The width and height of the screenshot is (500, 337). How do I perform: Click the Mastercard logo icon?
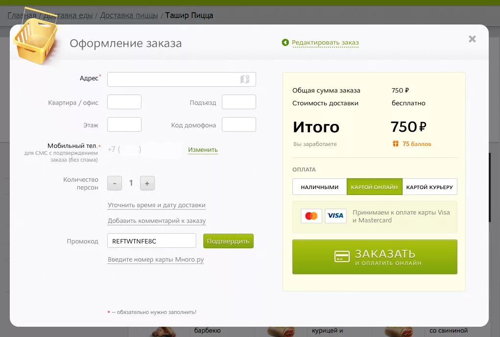click(311, 216)
